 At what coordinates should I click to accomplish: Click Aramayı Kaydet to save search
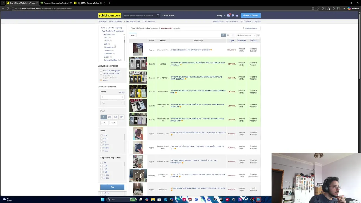[x=250, y=28]
